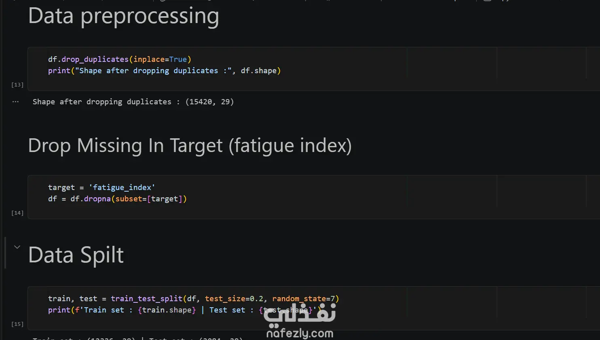Click the df.dropna(subset=[target]) line

pos(117,199)
